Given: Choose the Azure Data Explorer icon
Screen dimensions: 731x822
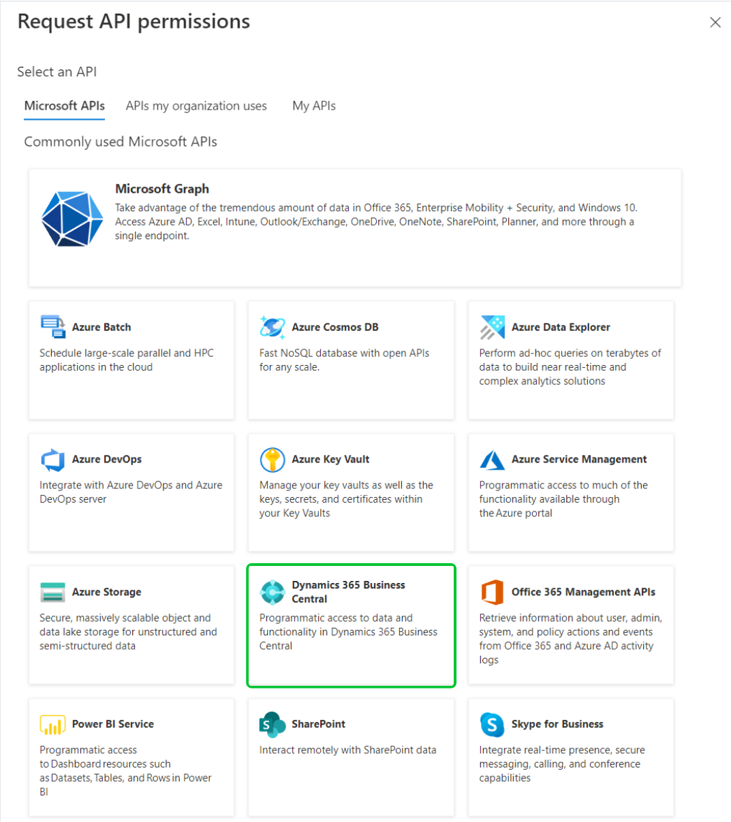Looking at the screenshot, I should click(492, 327).
